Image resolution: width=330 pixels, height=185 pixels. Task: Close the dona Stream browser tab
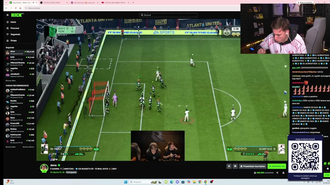pyautogui.click(x=36, y=3)
